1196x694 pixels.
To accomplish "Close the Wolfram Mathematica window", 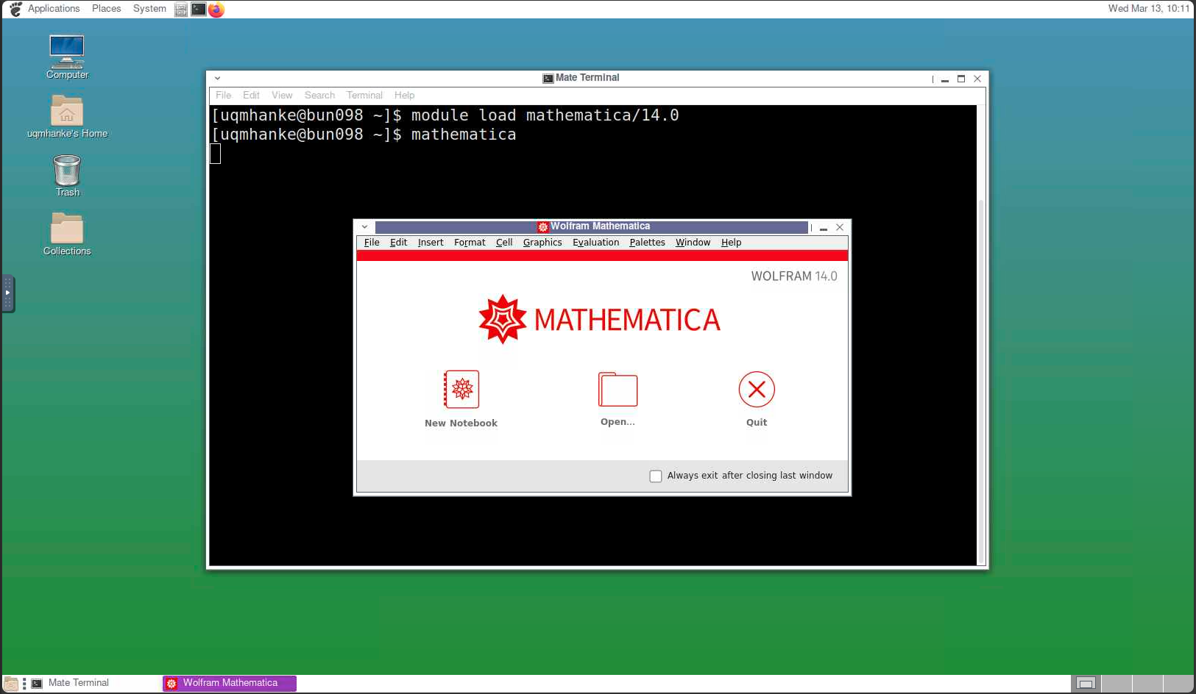I will point(840,227).
